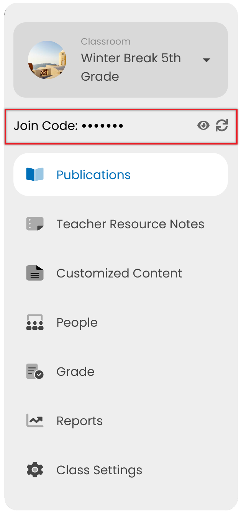The height and width of the screenshot is (515, 241).
Task: Select the Publications book icon
Action: click(x=34, y=174)
